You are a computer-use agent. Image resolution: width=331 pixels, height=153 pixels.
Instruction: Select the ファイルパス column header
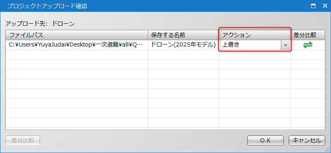click(x=77, y=35)
